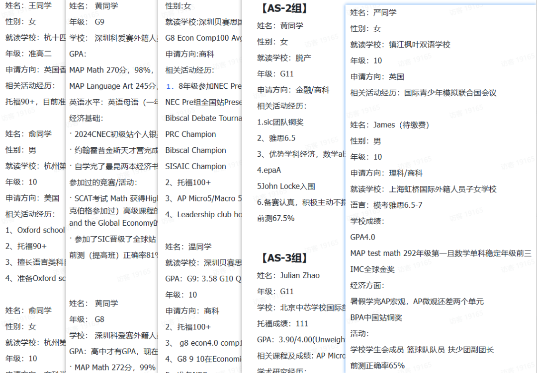Select the line starting 'NEC Pre组全国站'

tap(204, 102)
